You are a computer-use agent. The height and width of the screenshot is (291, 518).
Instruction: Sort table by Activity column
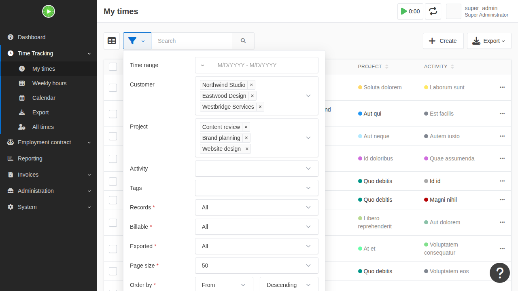(439, 67)
